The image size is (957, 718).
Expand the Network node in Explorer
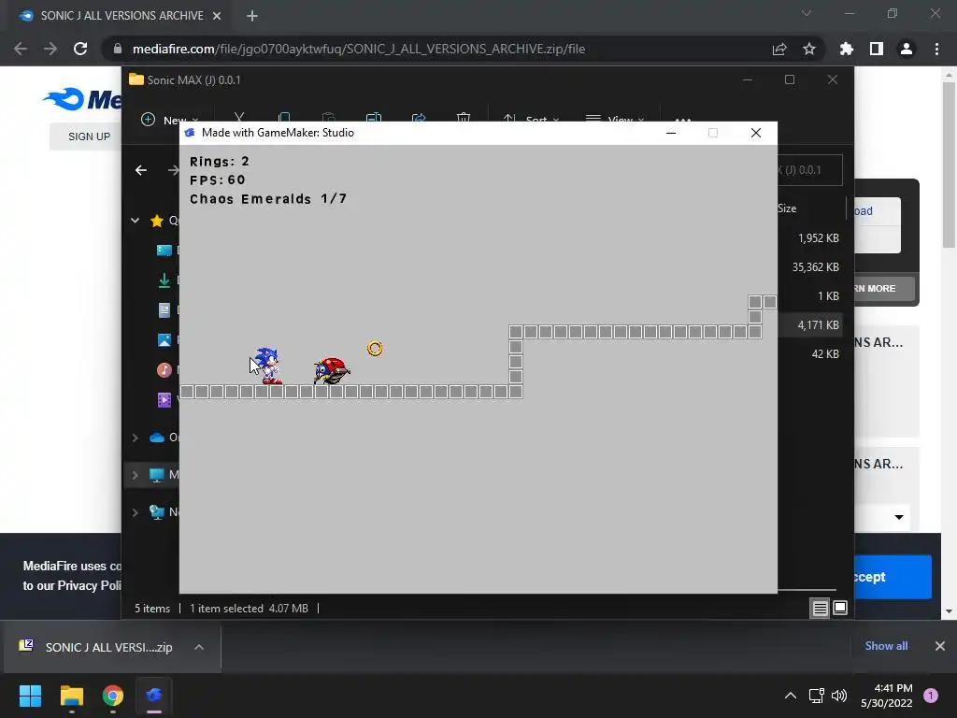pyautogui.click(x=135, y=512)
